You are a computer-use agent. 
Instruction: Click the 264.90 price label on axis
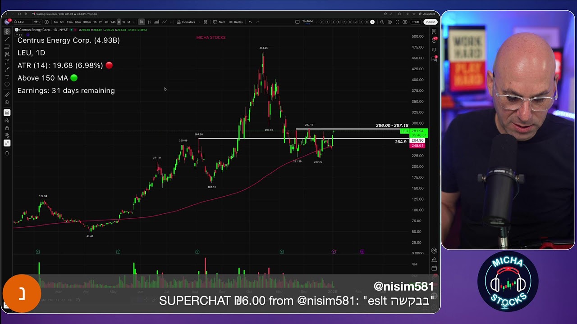pos(417,140)
